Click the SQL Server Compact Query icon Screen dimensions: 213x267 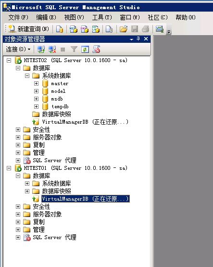pyautogui.click(x=109, y=29)
